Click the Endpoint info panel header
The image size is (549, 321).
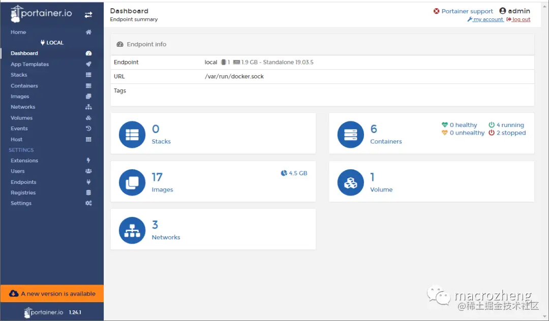(x=322, y=44)
